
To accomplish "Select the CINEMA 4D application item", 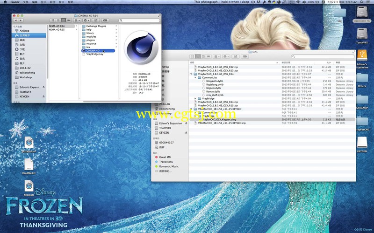I will (98, 51).
